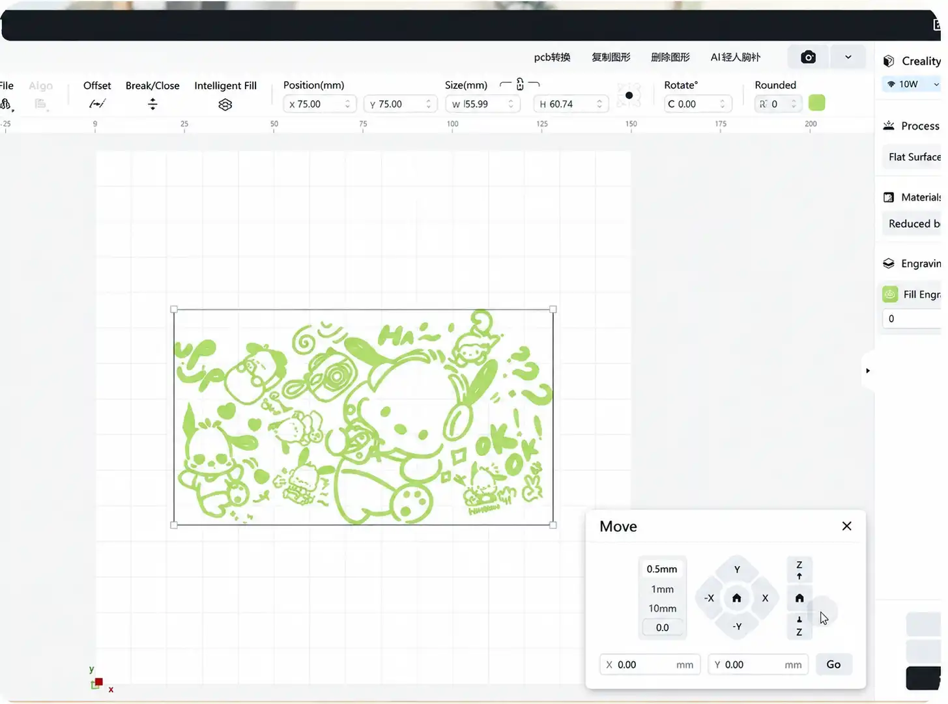The width and height of the screenshot is (948, 704).
Task: Select the 0.5mm step distance
Action: (x=662, y=569)
